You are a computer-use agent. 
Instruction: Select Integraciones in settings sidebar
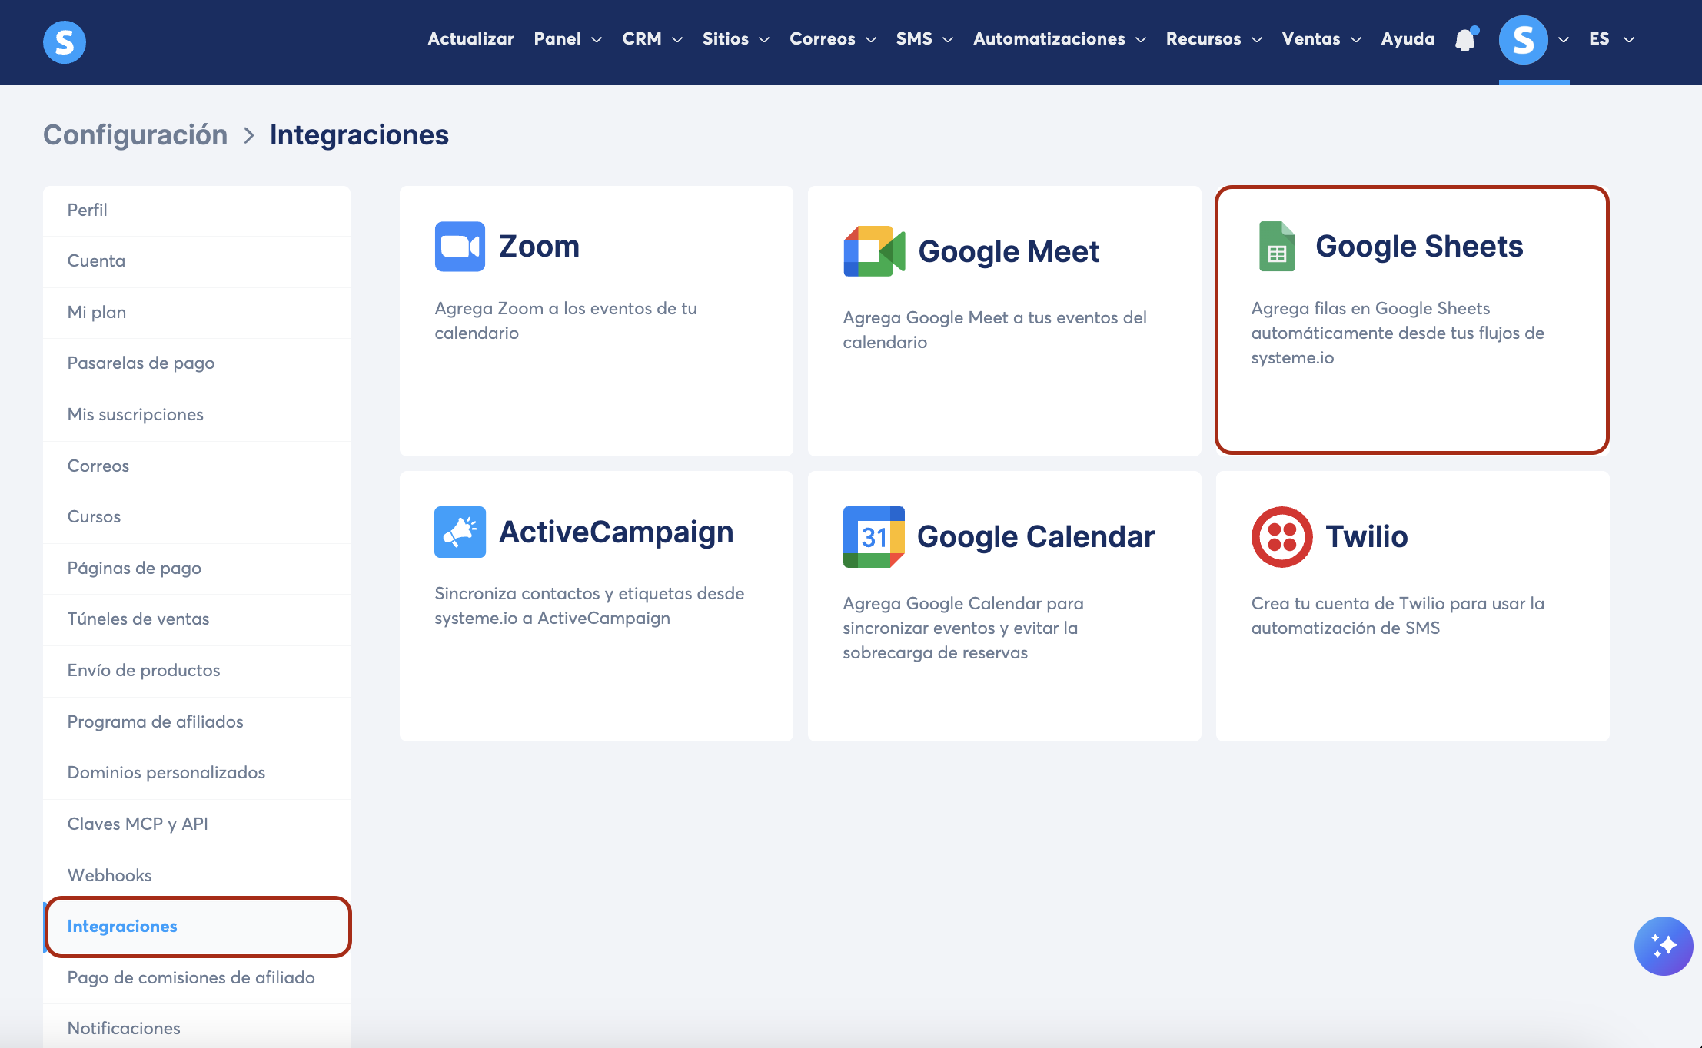point(197,927)
